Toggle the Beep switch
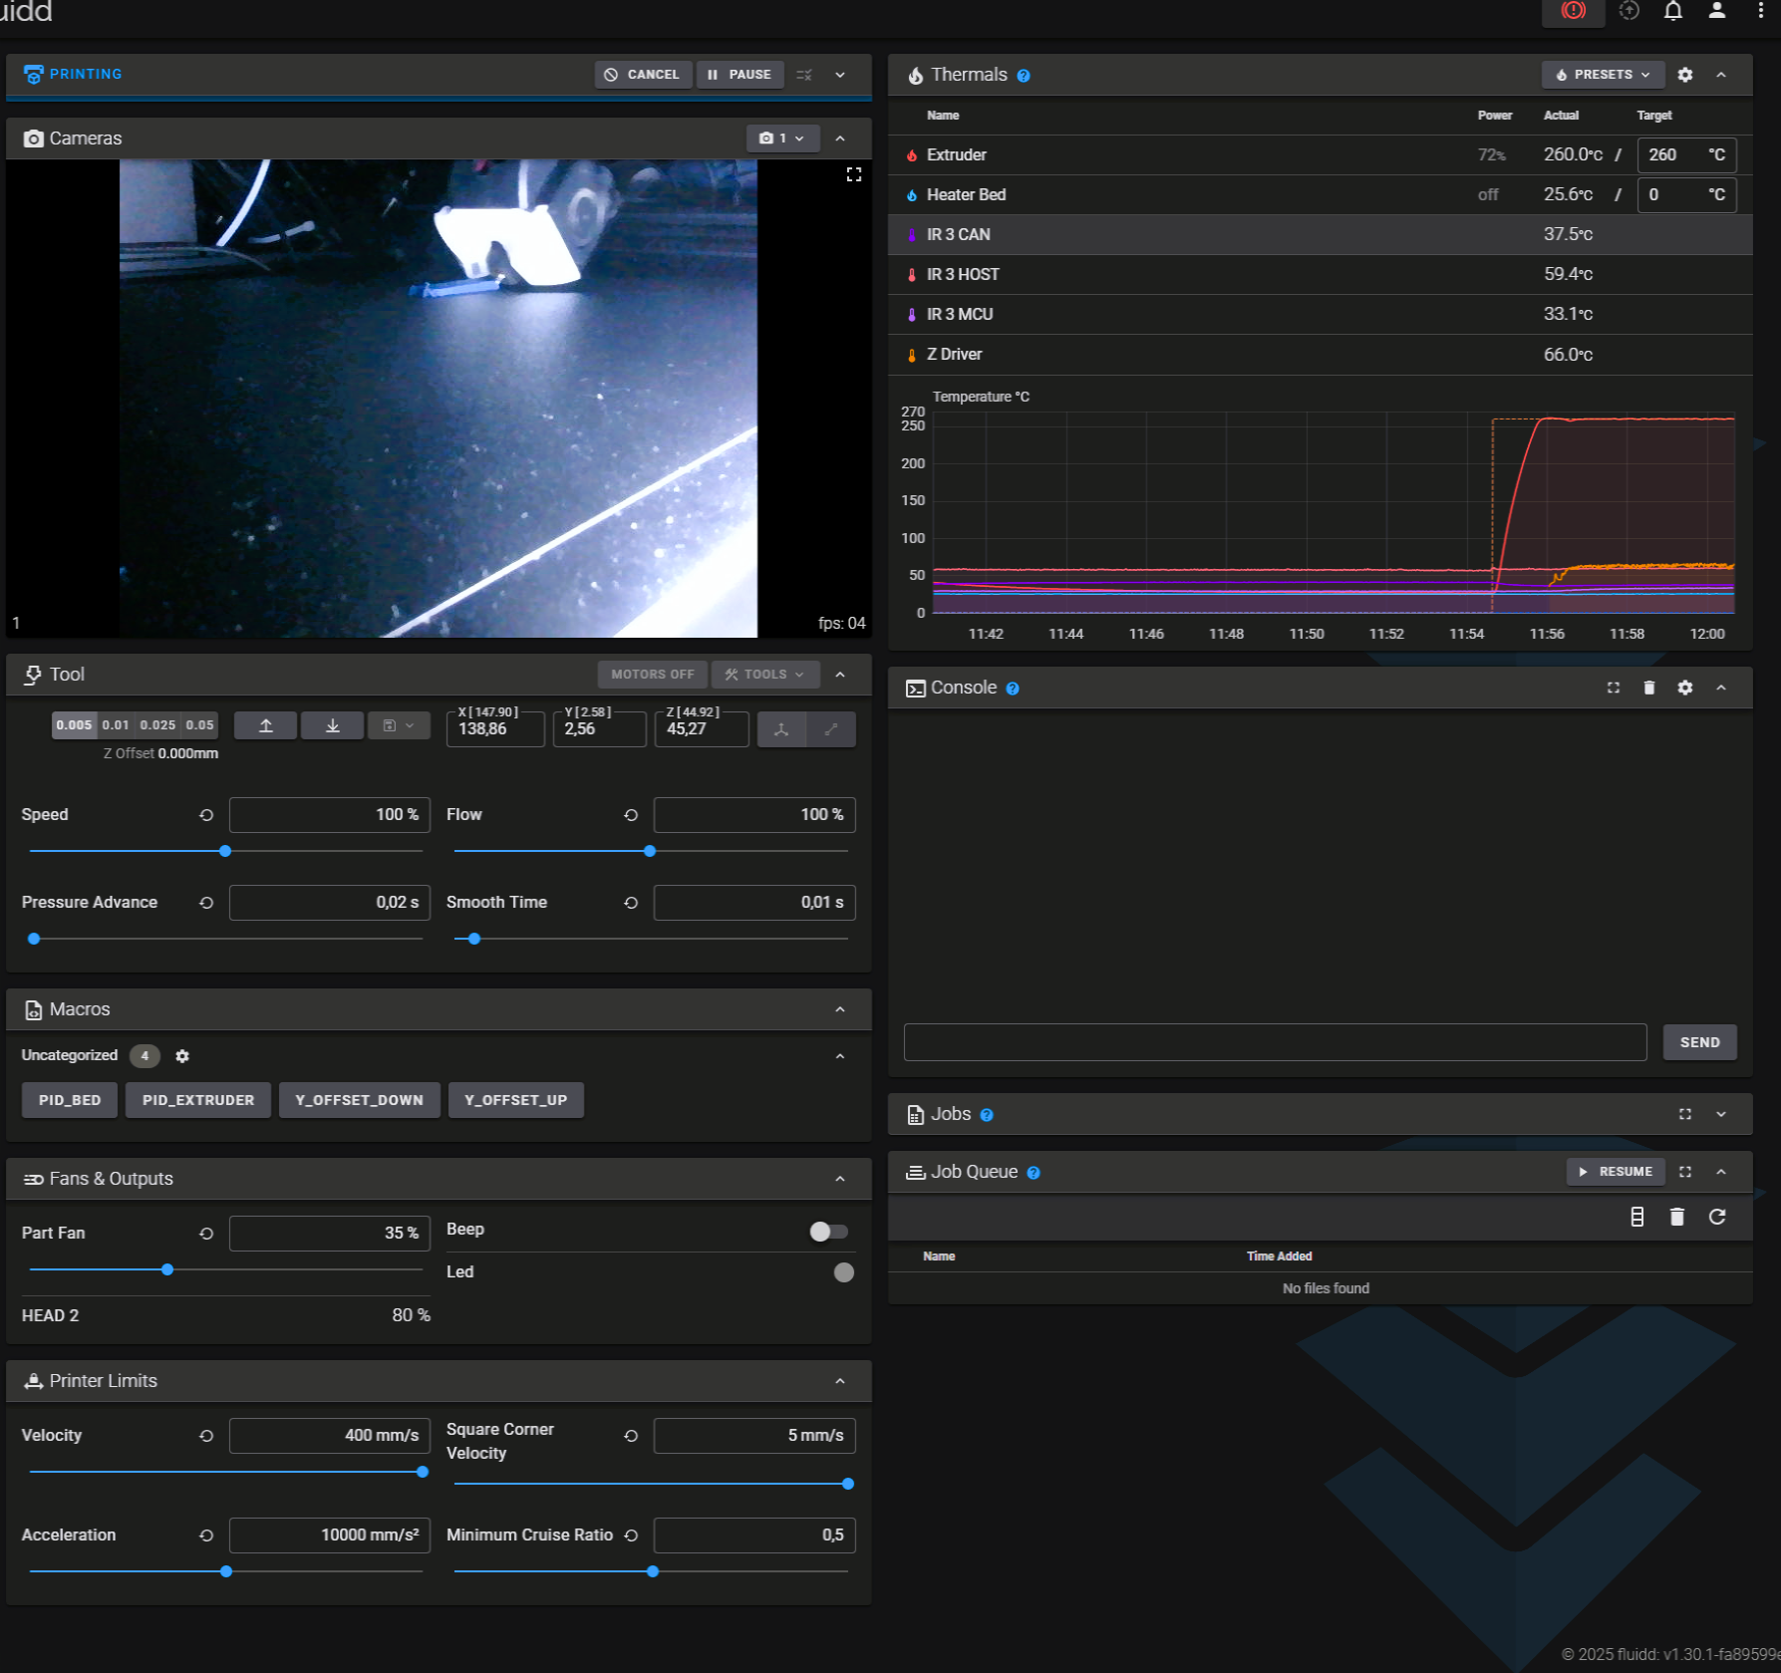 pyautogui.click(x=828, y=1232)
